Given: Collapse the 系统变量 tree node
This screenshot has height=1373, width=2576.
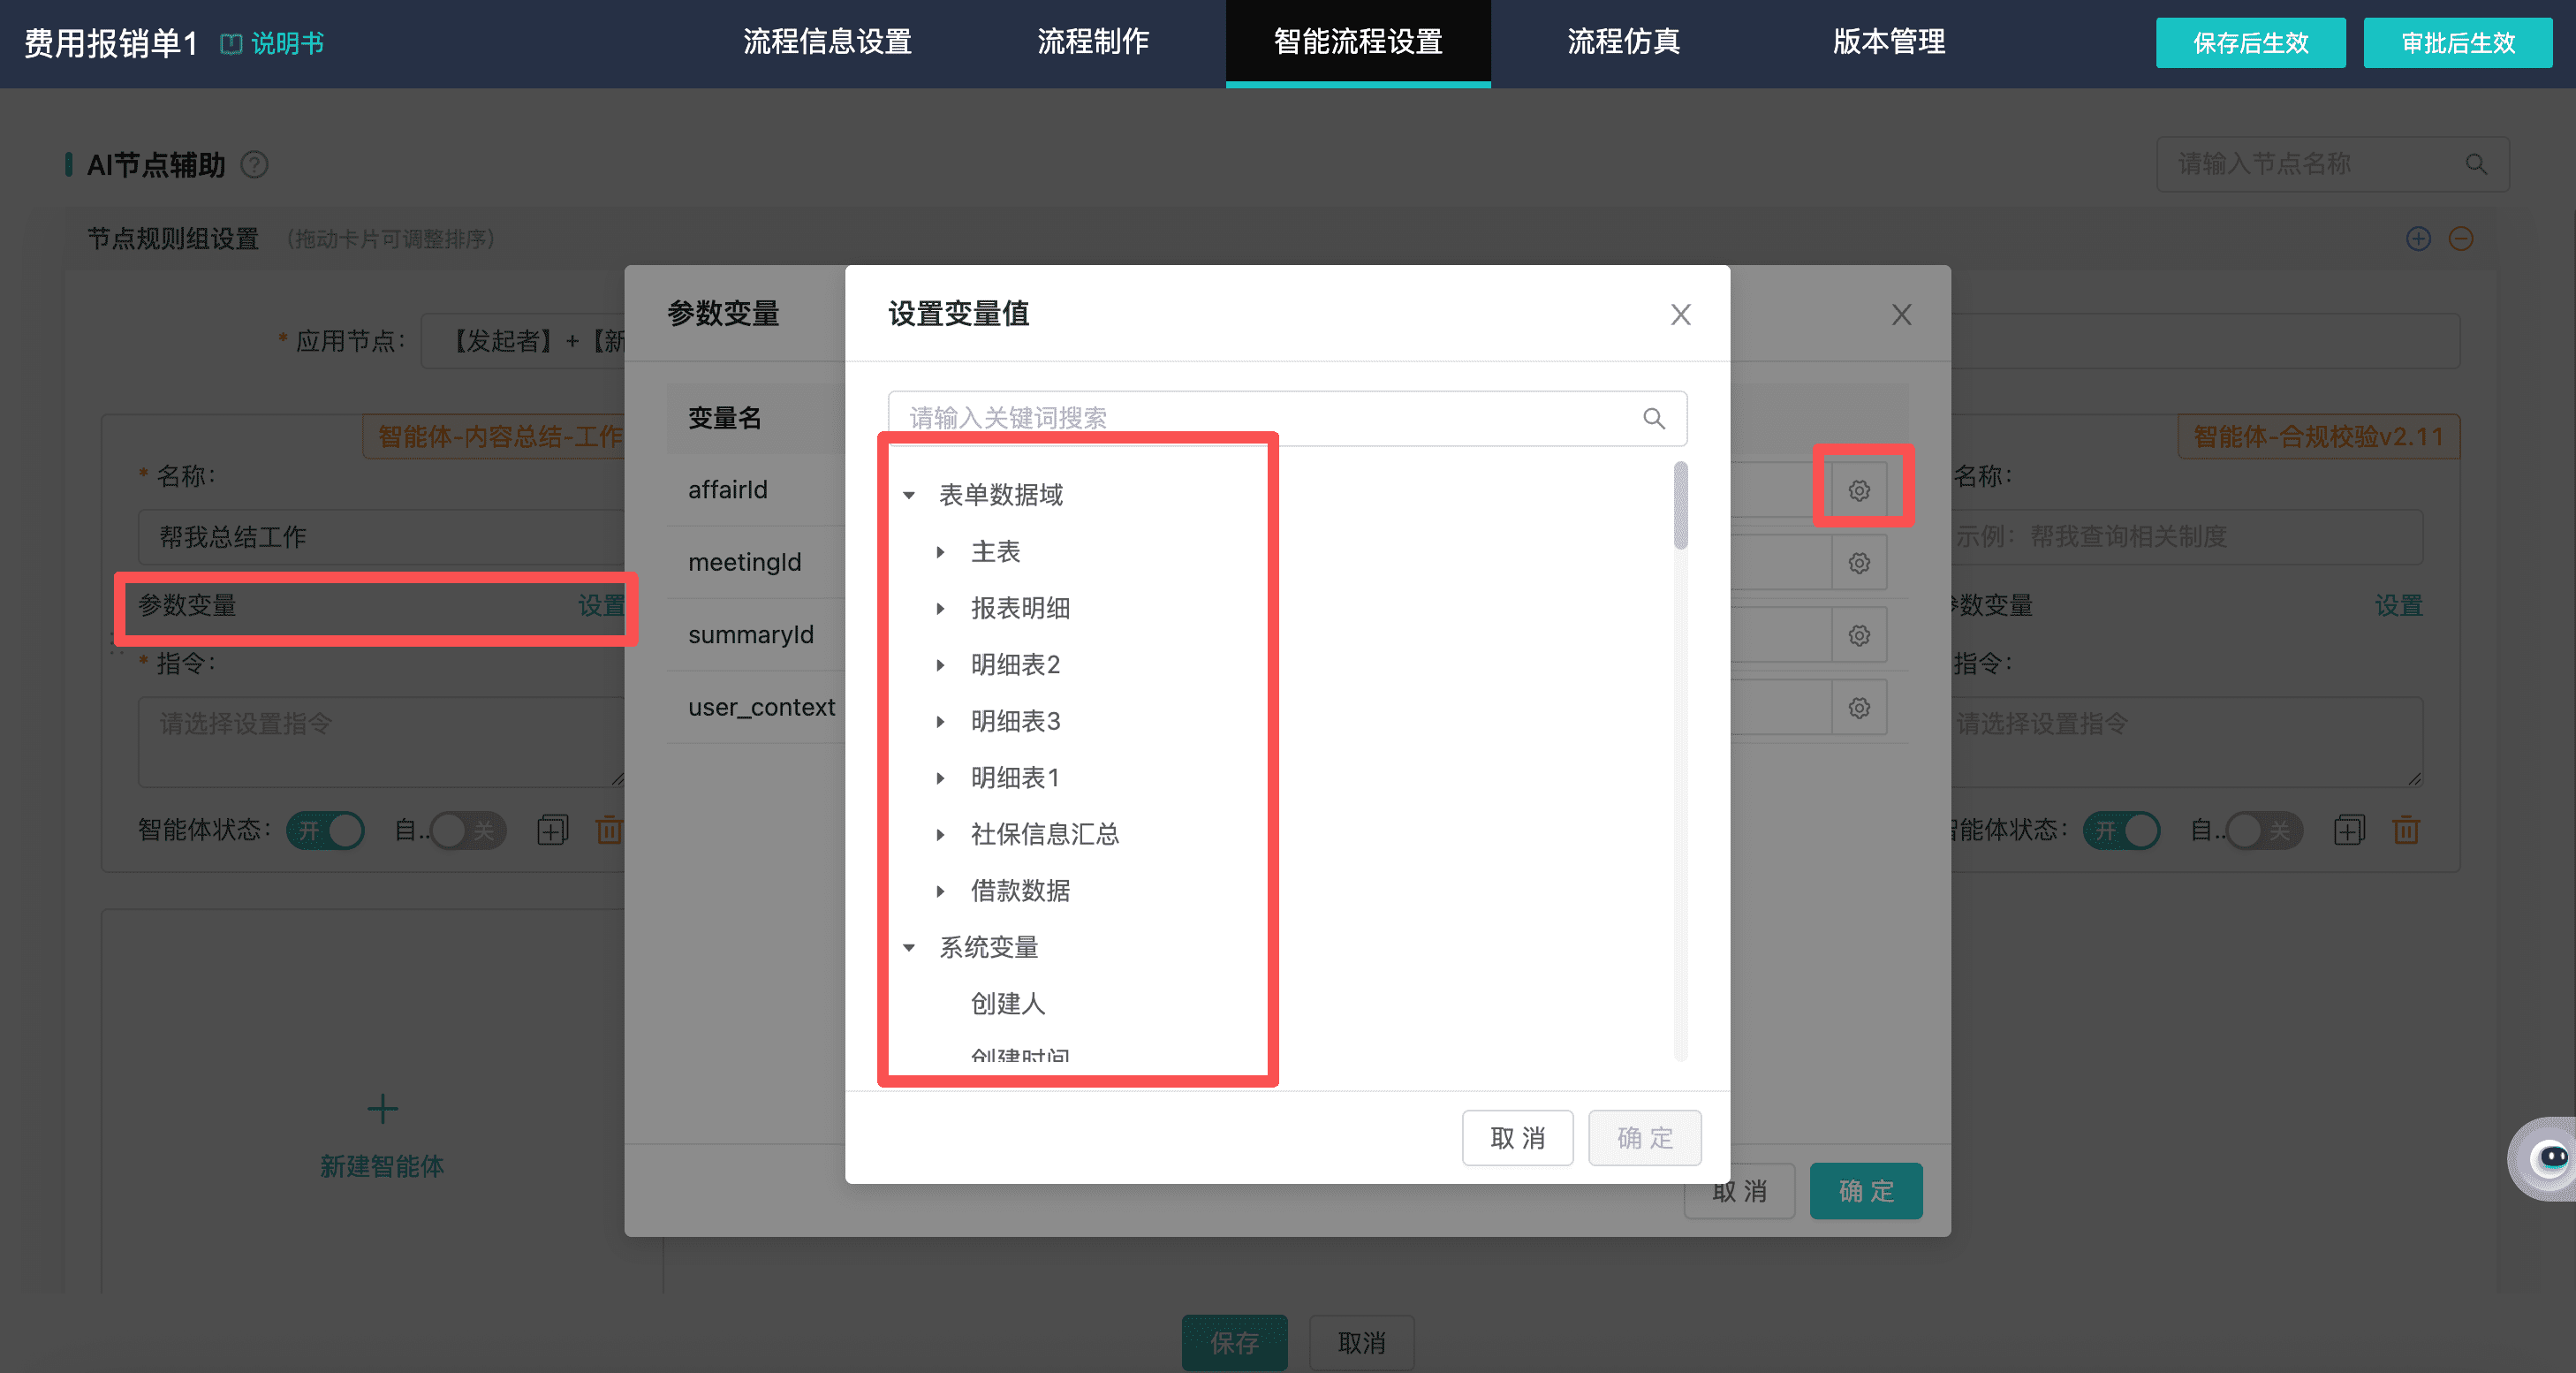Looking at the screenshot, I should tap(909, 947).
